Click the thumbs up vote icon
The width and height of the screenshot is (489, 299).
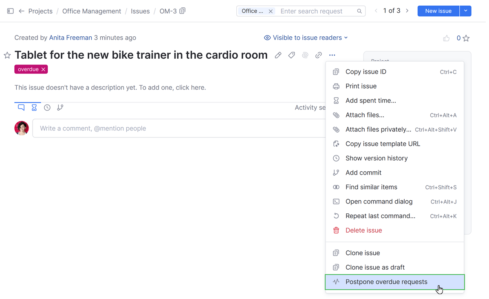point(446,38)
